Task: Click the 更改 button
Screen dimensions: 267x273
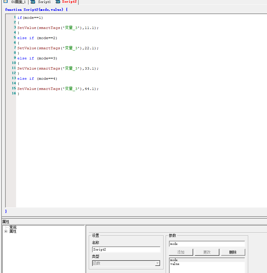Action: [207, 252]
